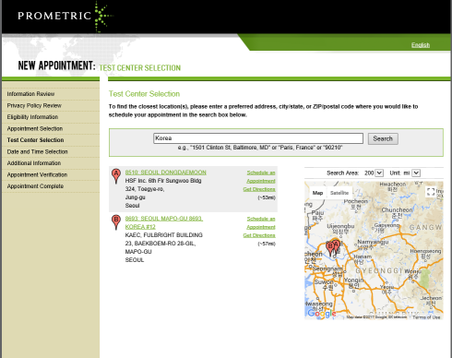The width and height of the screenshot is (452, 358).
Task: Click the Google logo on the map
Action: [x=321, y=314]
